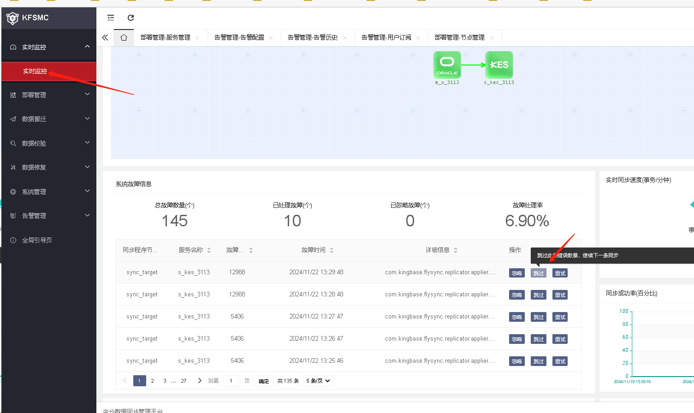Screen dimensions: 694x413
Task: Click 跳过 for the 13:26:47 fault row
Action: [x=539, y=339]
